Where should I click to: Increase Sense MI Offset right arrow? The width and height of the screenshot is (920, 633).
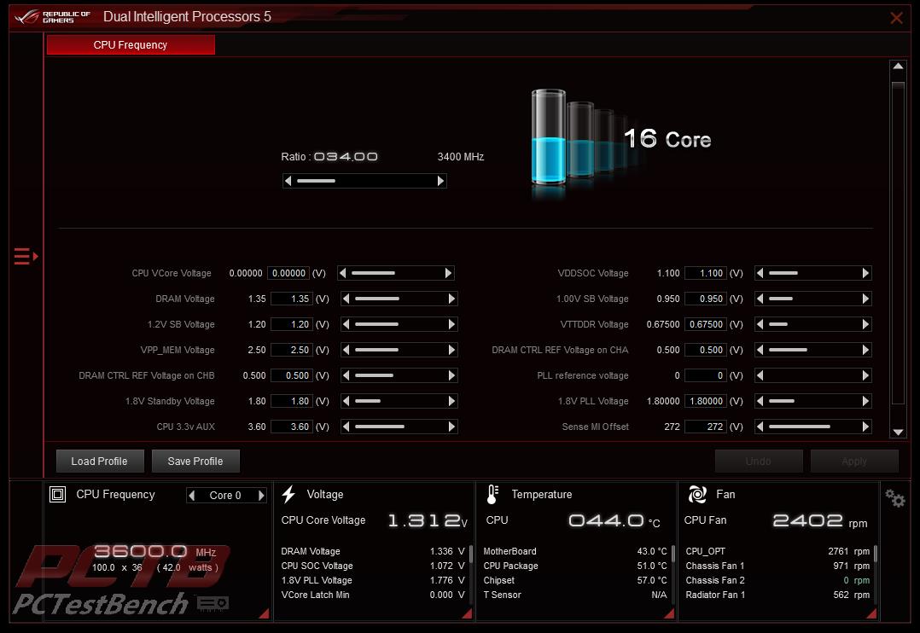point(865,427)
